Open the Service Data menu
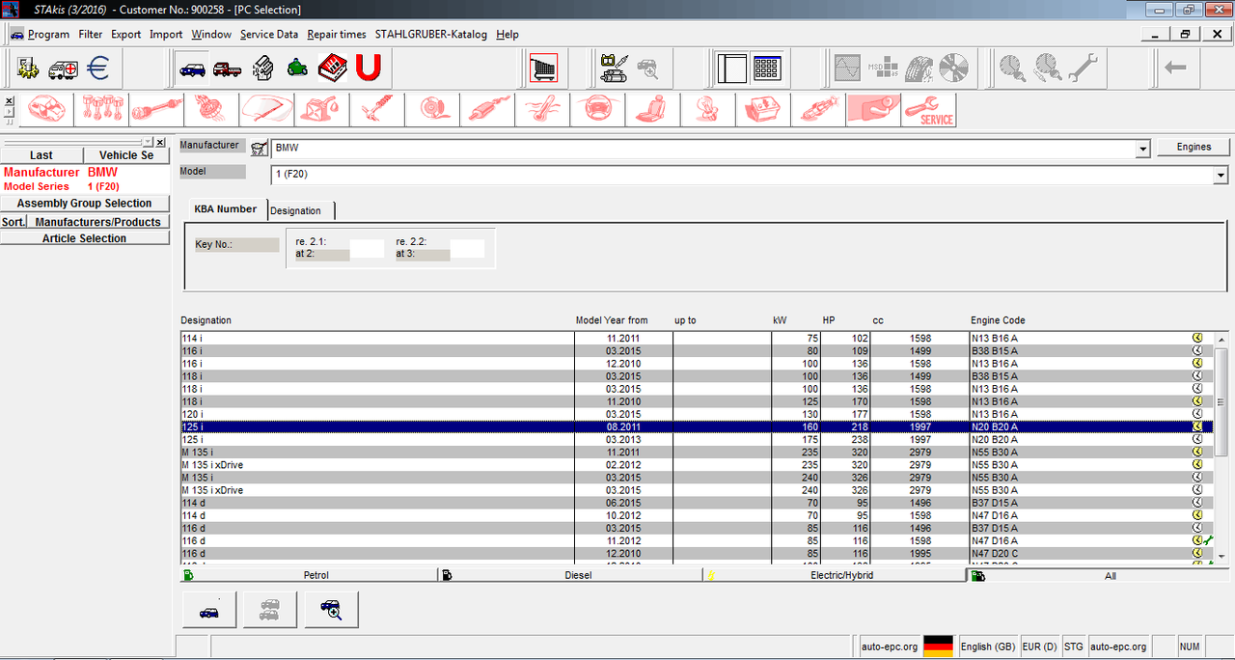This screenshot has width=1235, height=660. (x=269, y=34)
